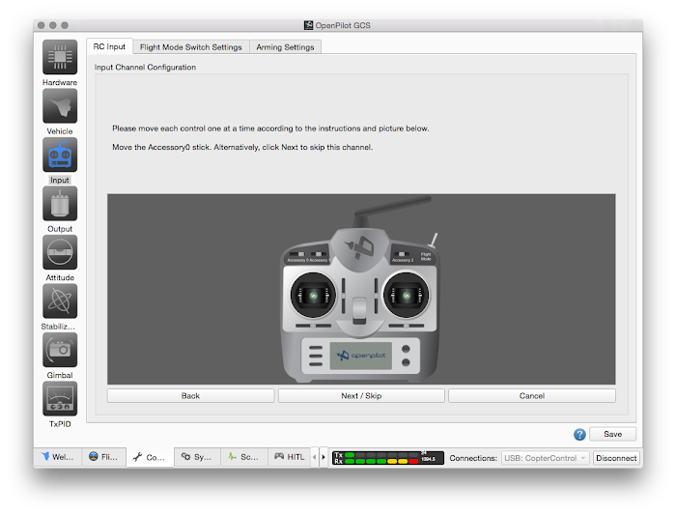
Task: Click the 'Input Channel Configuration' heading
Action: [x=145, y=68]
